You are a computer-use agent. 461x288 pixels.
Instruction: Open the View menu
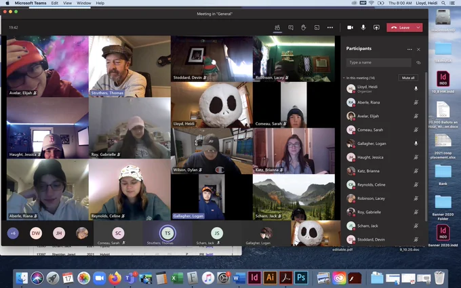click(67, 3)
